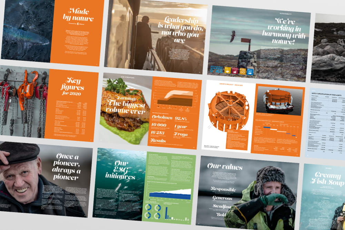
Task: Select the 'Leadership is what you do' spread
Action: pos(156,37)
